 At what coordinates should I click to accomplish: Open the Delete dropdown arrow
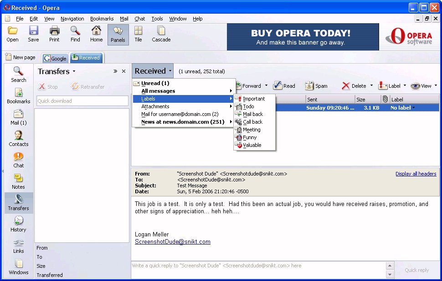(371, 85)
